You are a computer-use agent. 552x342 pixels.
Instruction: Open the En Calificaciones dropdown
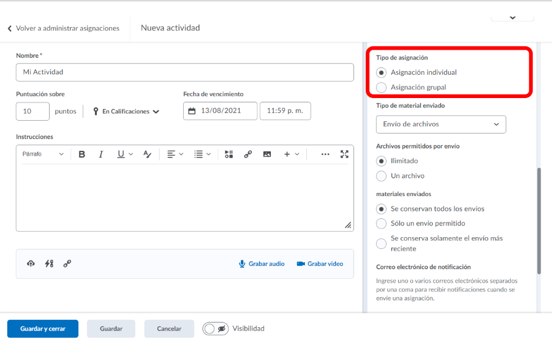tap(126, 112)
